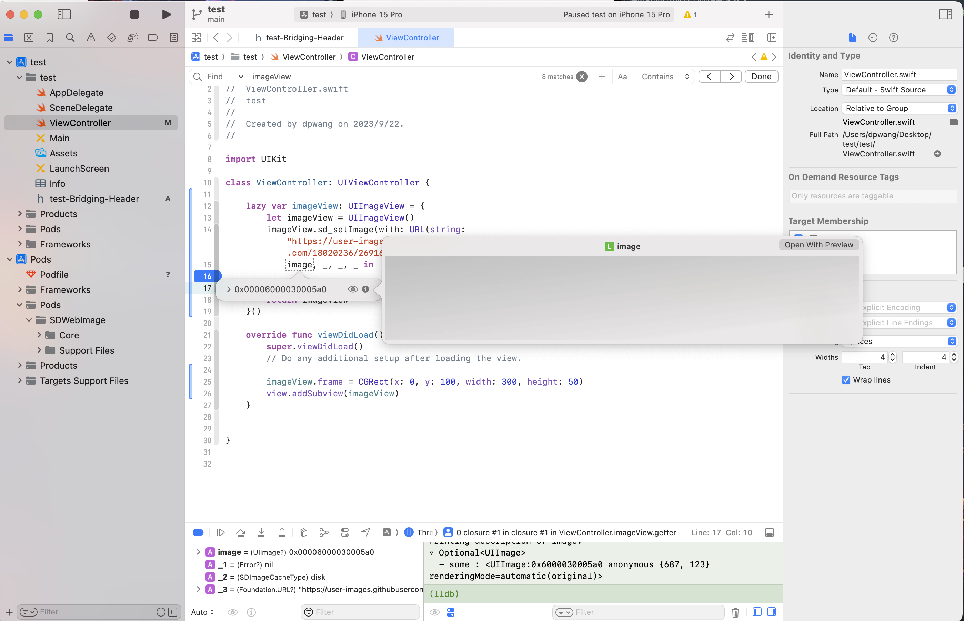Click the Simulate Location icon
The height and width of the screenshot is (621, 964).
coord(365,532)
